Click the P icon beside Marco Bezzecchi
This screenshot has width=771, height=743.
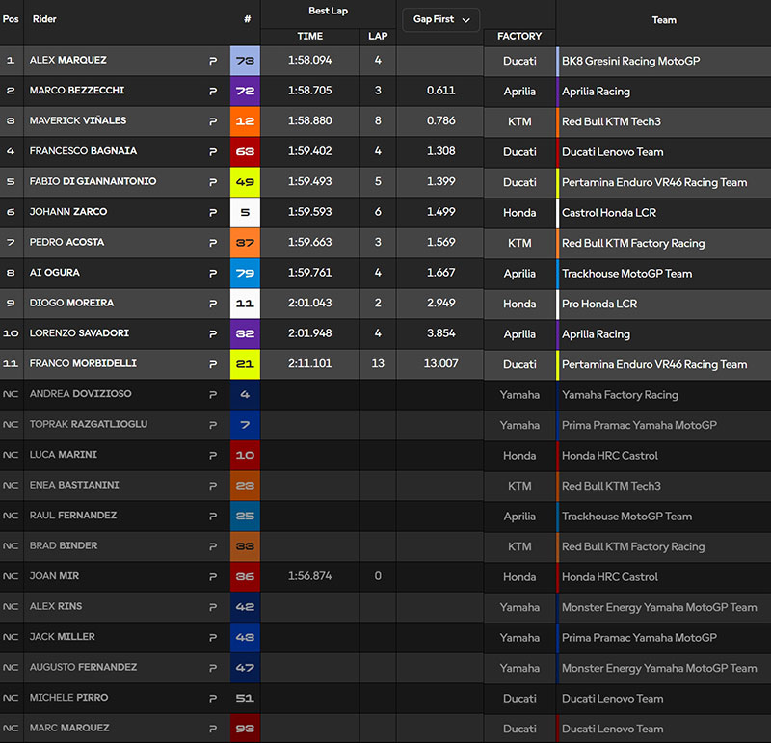[213, 91]
